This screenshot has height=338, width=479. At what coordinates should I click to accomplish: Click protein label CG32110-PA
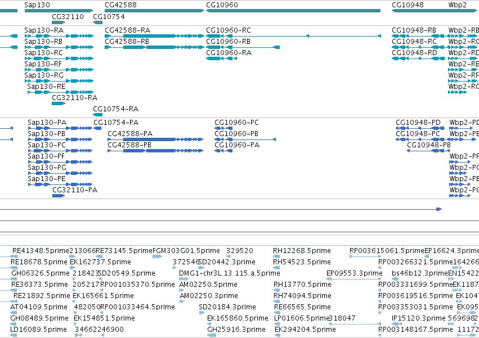coord(75,191)
